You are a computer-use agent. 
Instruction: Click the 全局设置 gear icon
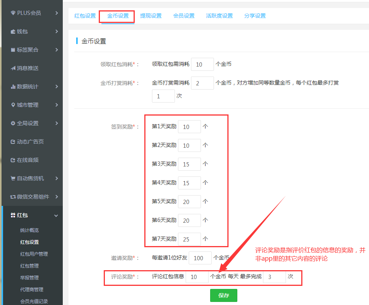[13, 123]
